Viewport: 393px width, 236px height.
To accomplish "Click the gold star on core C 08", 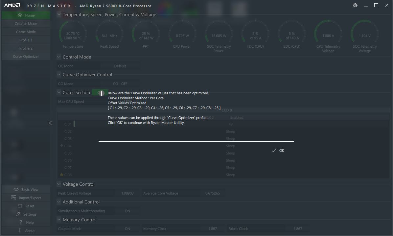I will [62, 175].
